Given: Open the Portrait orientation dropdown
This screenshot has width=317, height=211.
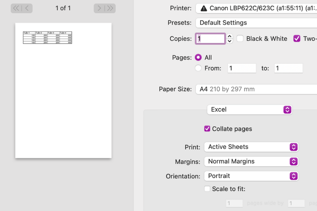Looking at the screenshot, I should [251, 176].
